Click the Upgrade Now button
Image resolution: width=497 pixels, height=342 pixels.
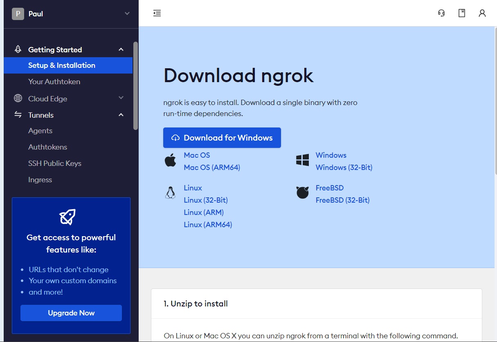pos(71,313)
